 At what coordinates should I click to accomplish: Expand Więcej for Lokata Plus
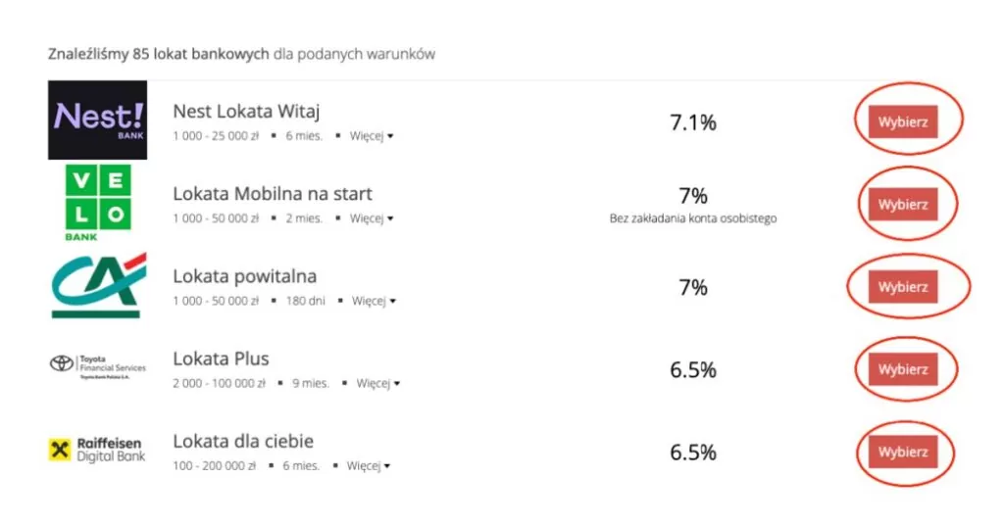point(377,383)
